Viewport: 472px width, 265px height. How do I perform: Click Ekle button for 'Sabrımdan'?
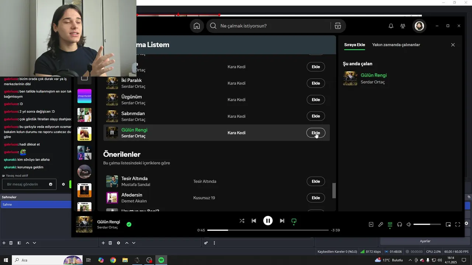316,116
